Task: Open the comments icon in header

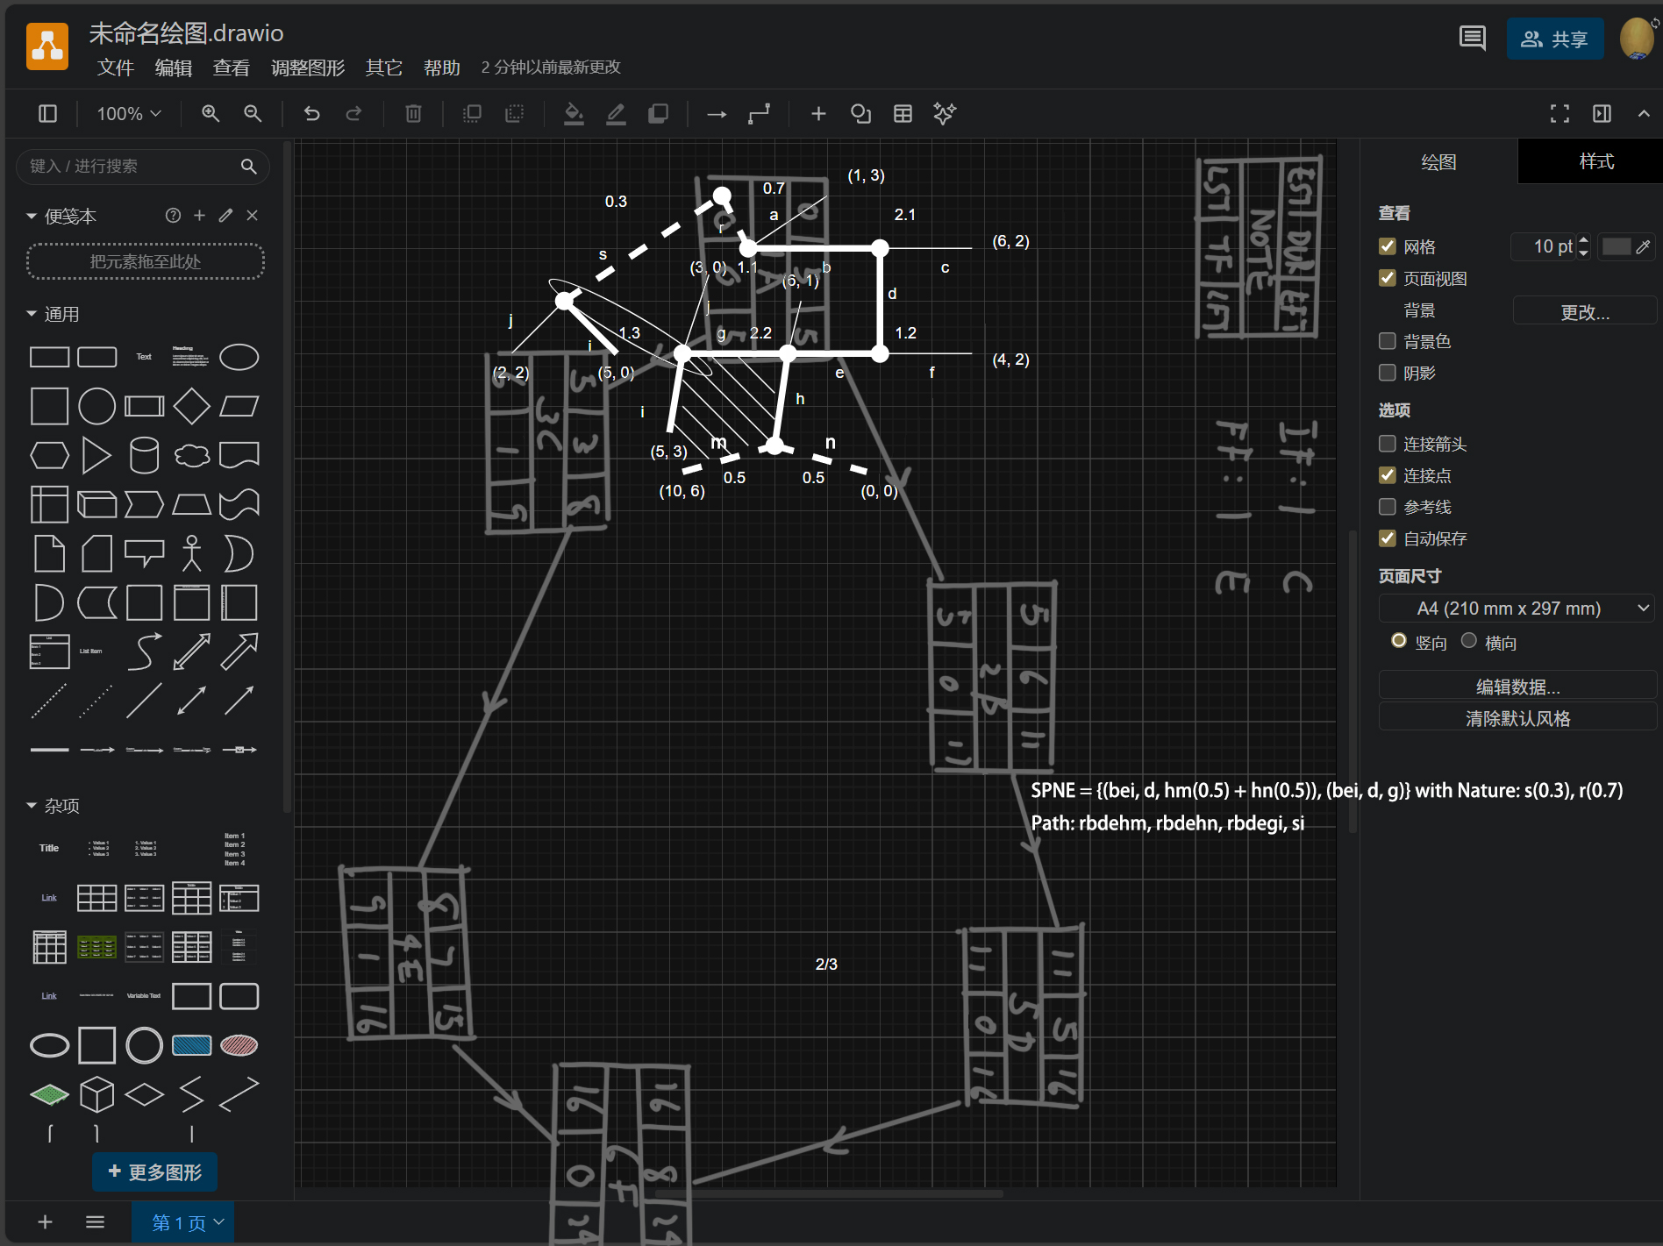Action: 1472,39
